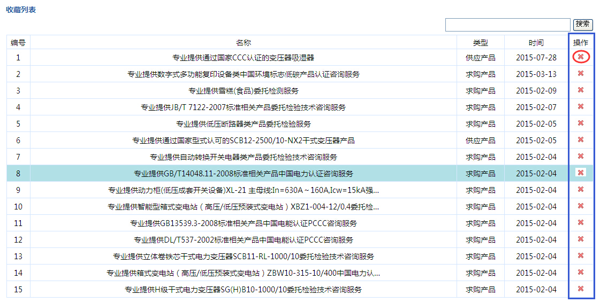Remove the last row 15 entry

(x=581, y=289)
